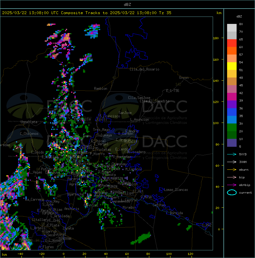Click the Potrerillos map label
The image size is (255, 258).
pyautogui.click(x=51, y=169)
